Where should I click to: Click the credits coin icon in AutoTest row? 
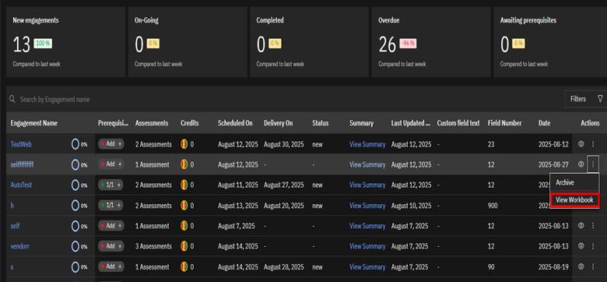click(184, 185)
